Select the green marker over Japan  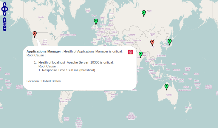(x=170, y=42)
